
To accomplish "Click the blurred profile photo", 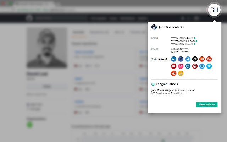I will (47, 48).
